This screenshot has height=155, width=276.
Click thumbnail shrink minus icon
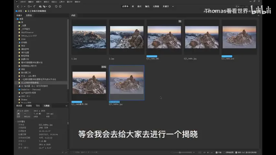pyautogui.click(x=171, y=152)
